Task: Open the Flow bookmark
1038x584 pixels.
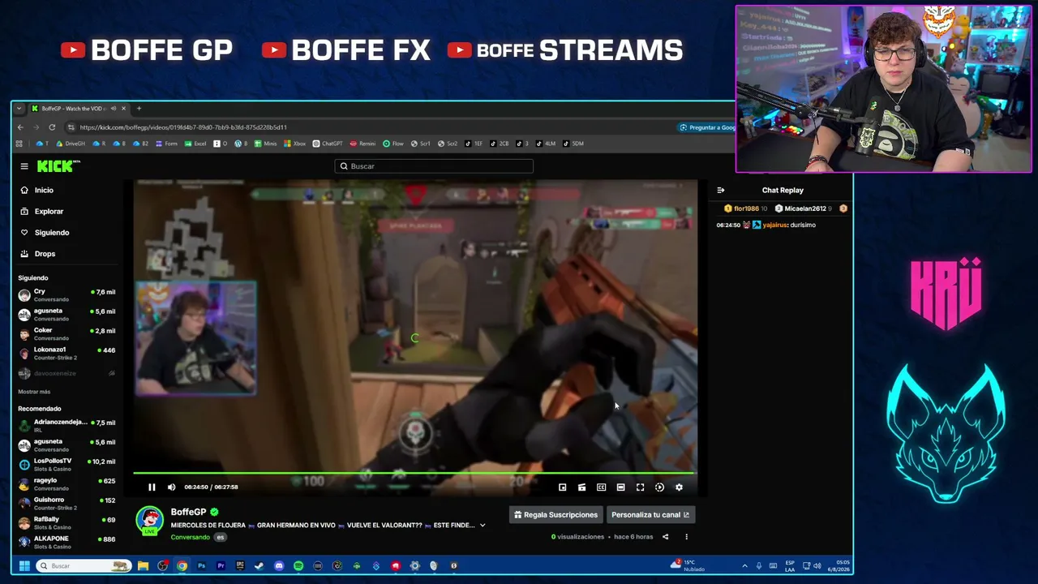Action: pyautogui.click(x=393, y=144)
